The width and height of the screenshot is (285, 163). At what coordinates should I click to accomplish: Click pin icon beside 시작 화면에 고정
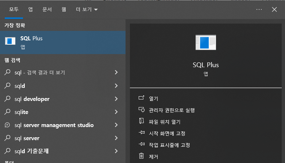tap(142, 133)
